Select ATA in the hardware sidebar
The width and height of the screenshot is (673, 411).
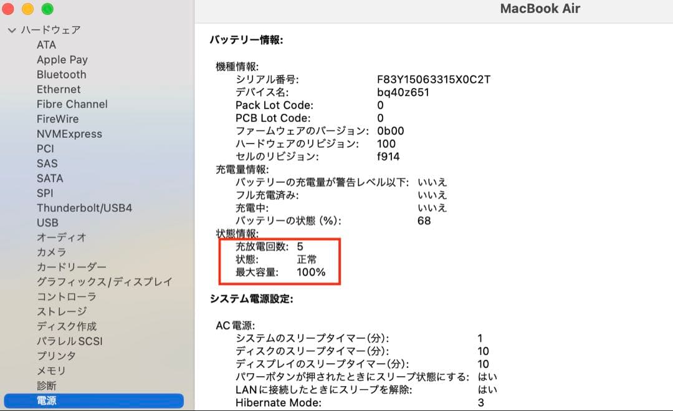coord(46,44)
